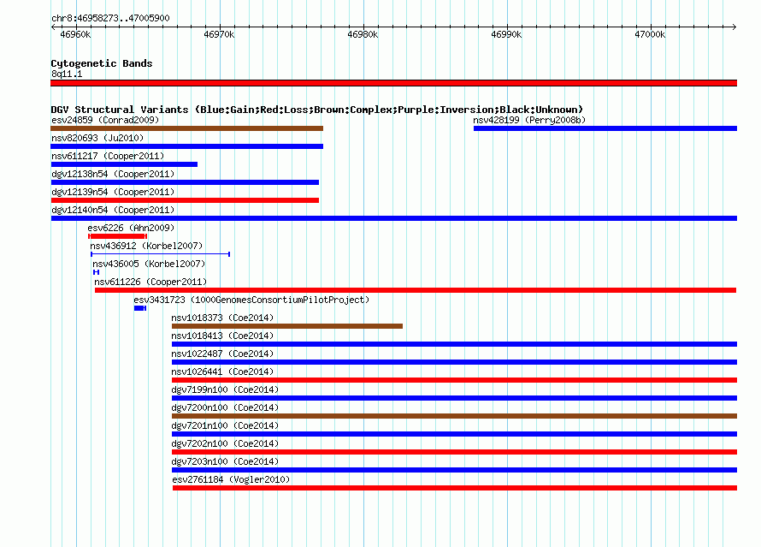This screenshot has height=547, width=761.
Task: Click the 47000k ruler label
Action: (x=650, y=34)
